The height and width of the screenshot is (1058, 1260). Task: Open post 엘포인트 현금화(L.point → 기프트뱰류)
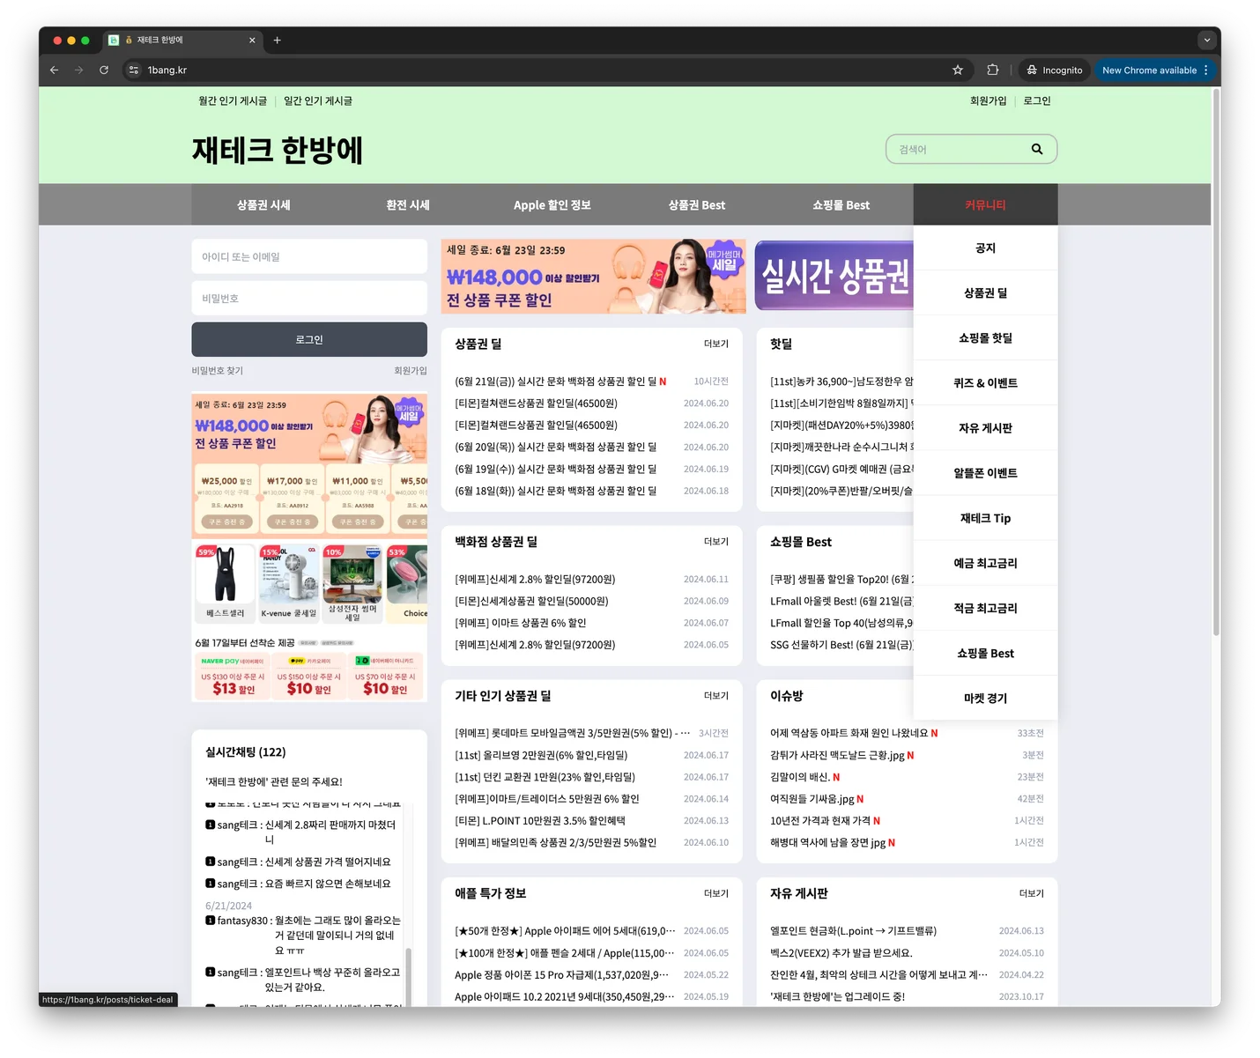853,931
